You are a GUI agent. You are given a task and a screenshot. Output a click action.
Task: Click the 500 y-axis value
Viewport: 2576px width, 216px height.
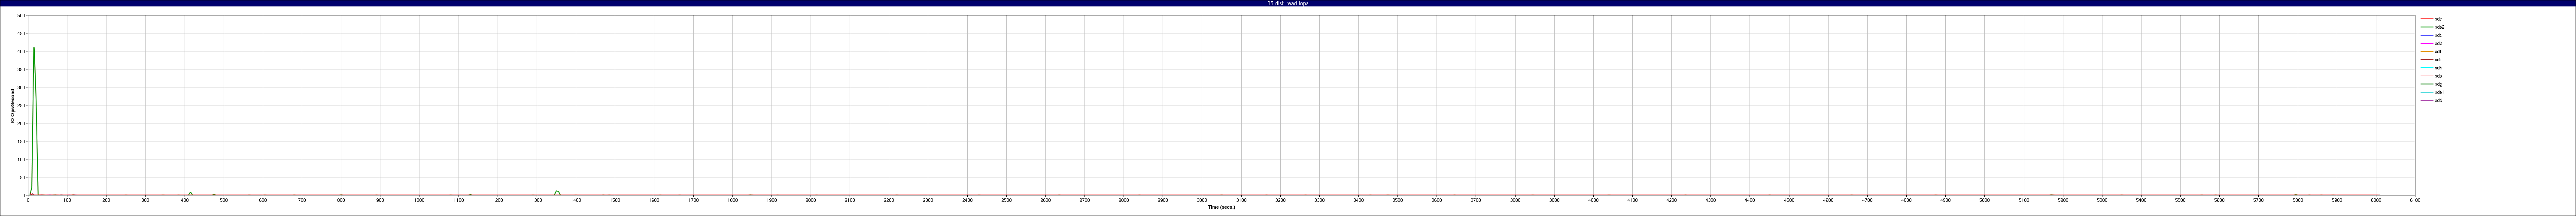point(21,16)
